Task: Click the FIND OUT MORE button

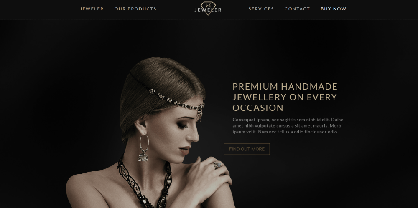Action: pos(247,149)
